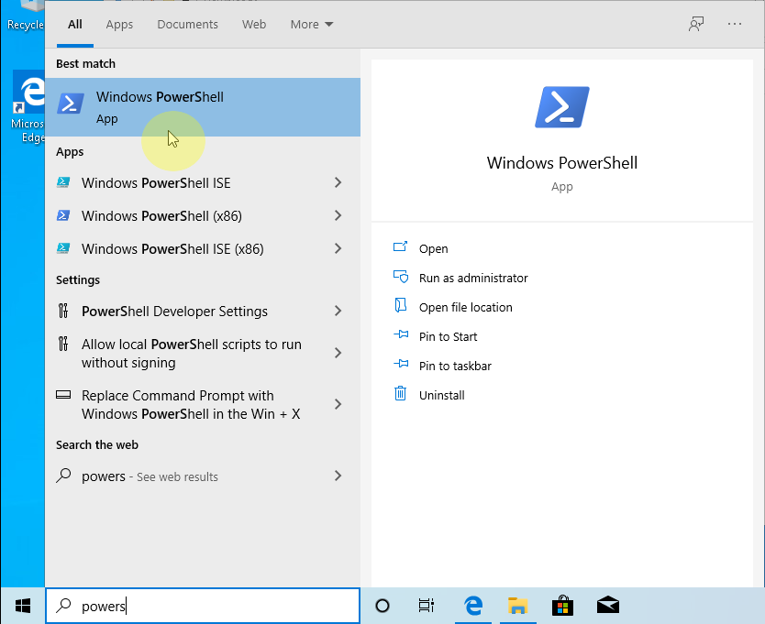Click PowerShell Developer Settings tools icon
765x624 pixels.
(63, 311)
